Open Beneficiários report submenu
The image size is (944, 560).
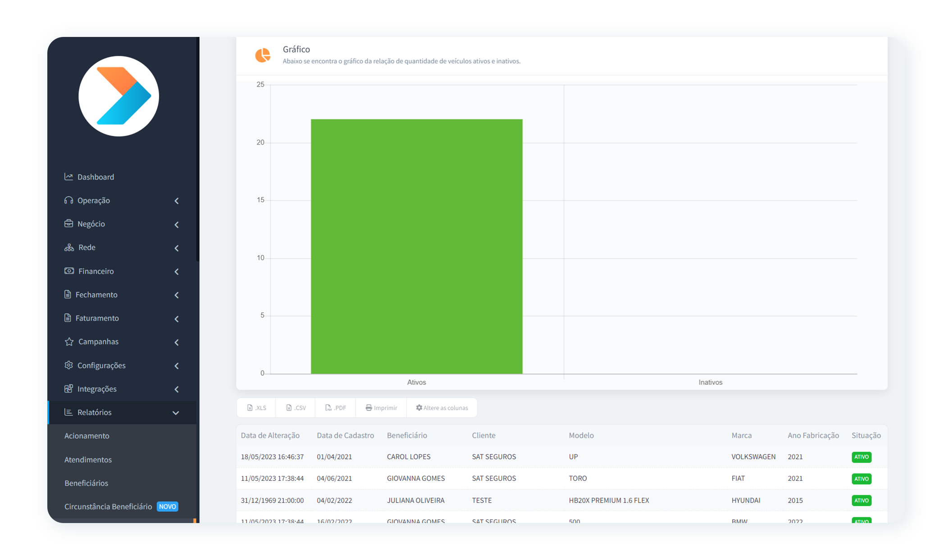(86, 483)
